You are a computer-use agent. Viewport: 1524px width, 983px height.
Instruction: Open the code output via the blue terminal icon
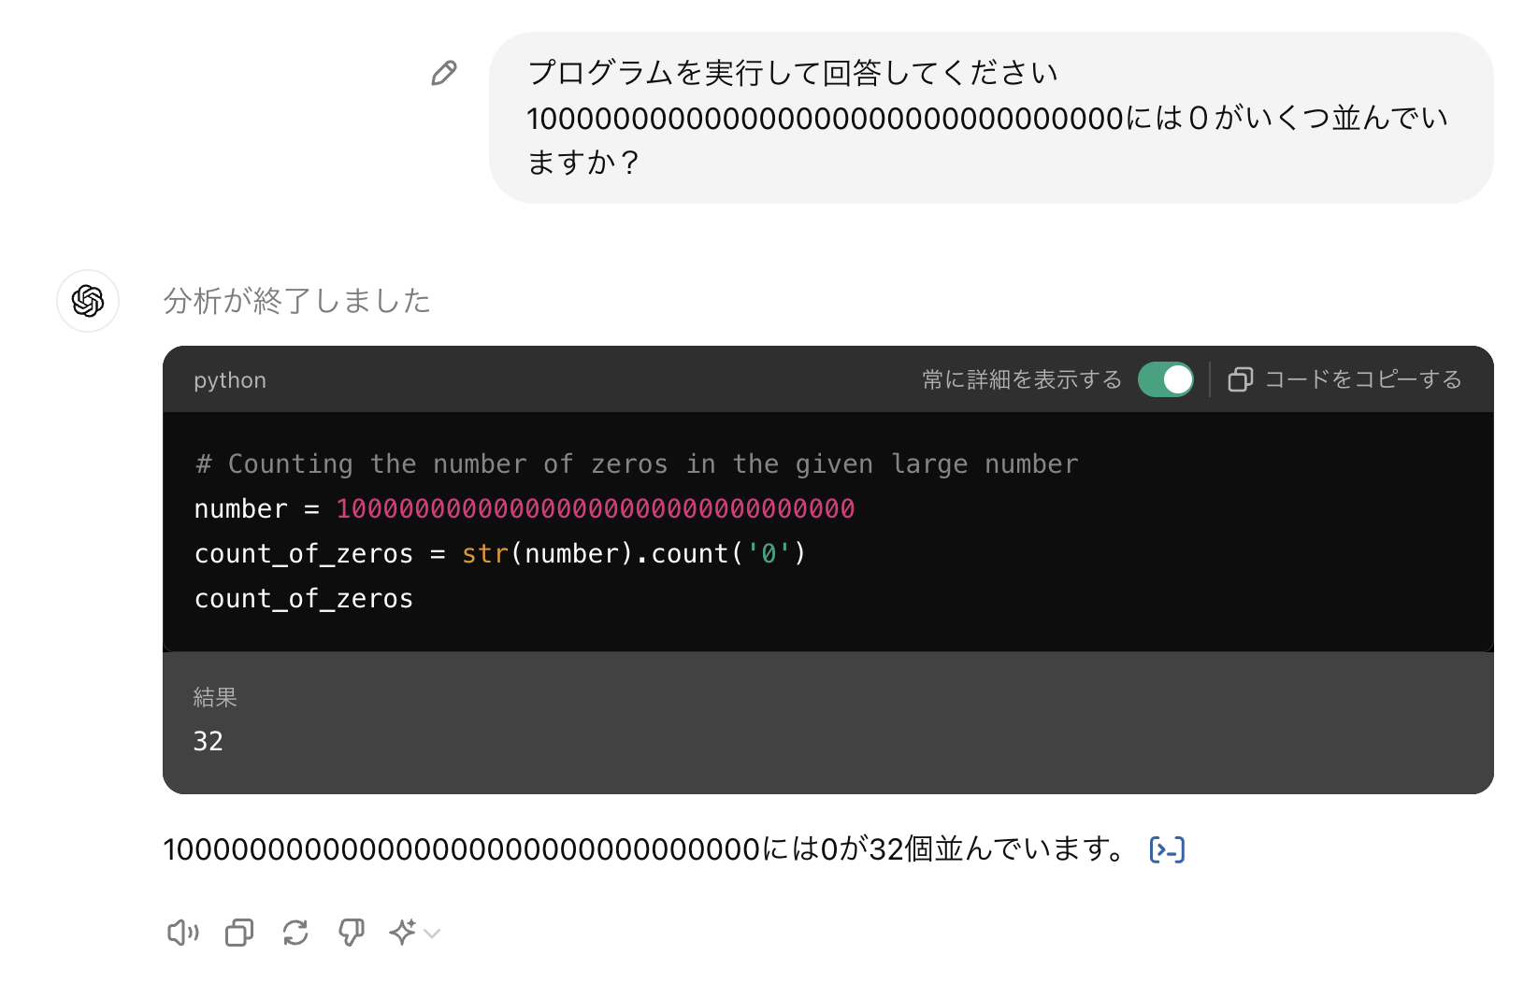[1165, 849]
